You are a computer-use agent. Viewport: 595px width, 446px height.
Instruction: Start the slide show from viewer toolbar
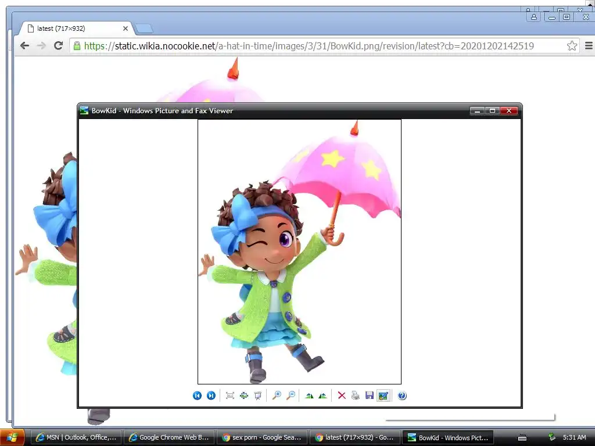(x=258, y=395)
